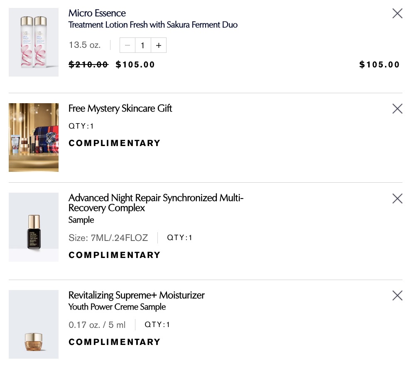
Task: Click the Free Mystery Skincare Gift title
Action: tap(120, 109)
